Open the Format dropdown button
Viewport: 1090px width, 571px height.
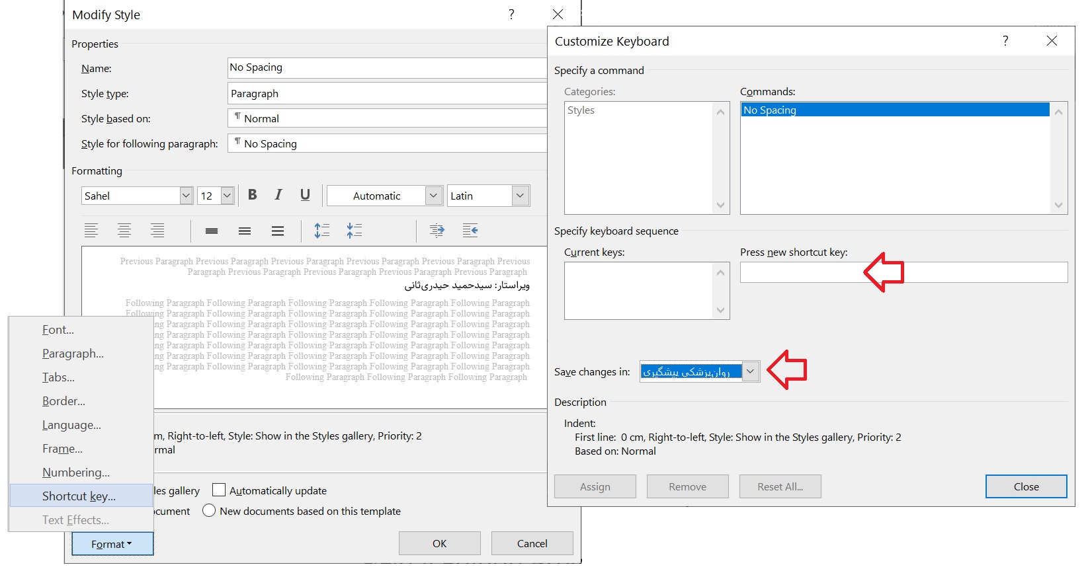(112, 544)
